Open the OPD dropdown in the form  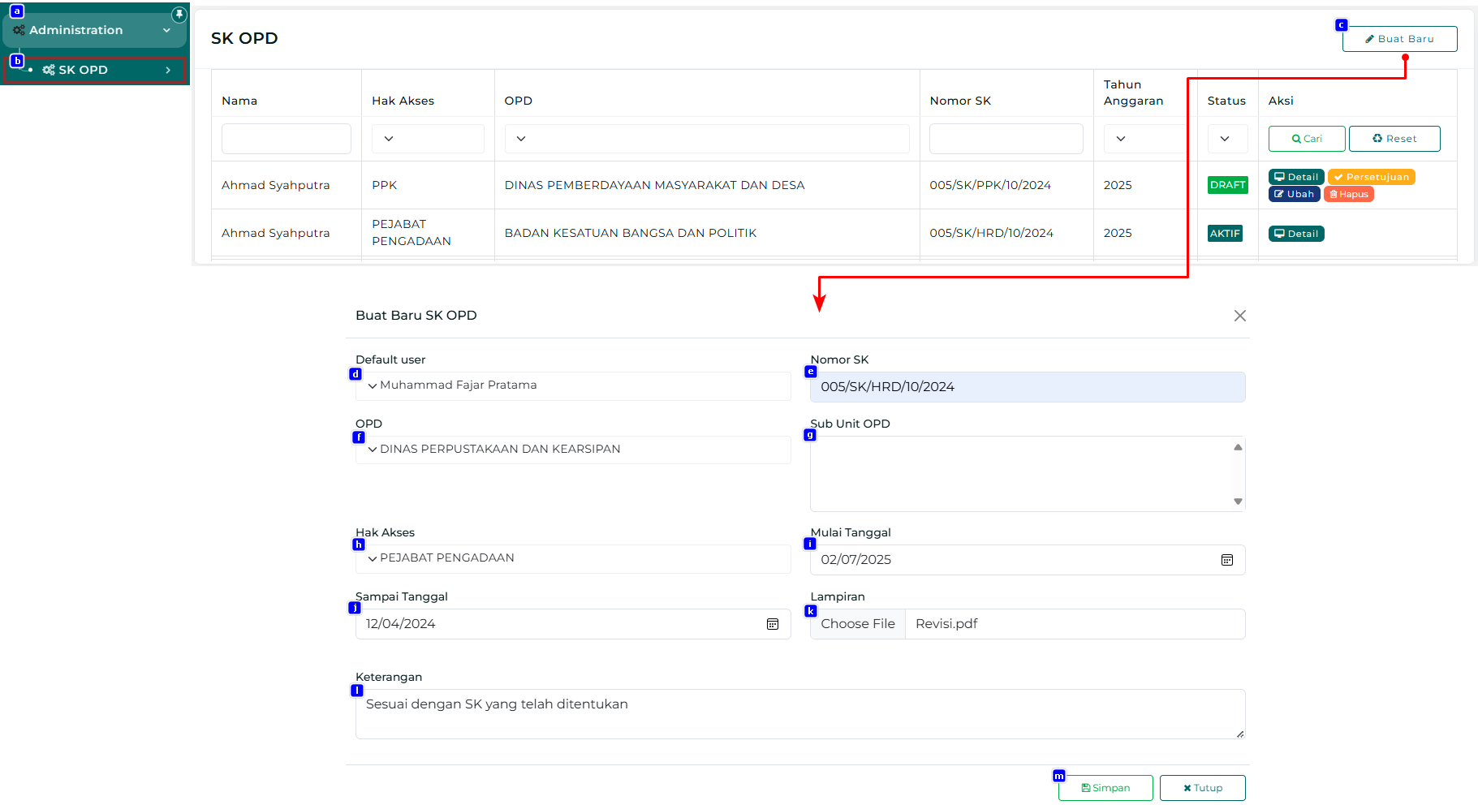[x=572, y=450]
